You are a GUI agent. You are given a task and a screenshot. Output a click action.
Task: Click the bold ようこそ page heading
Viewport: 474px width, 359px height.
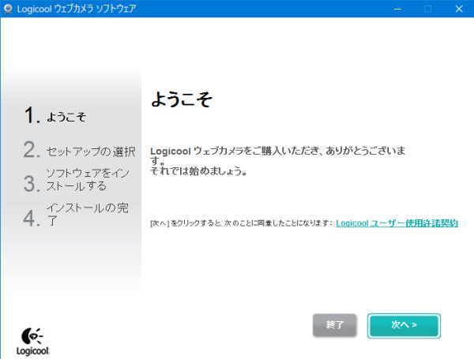(181, 100)
